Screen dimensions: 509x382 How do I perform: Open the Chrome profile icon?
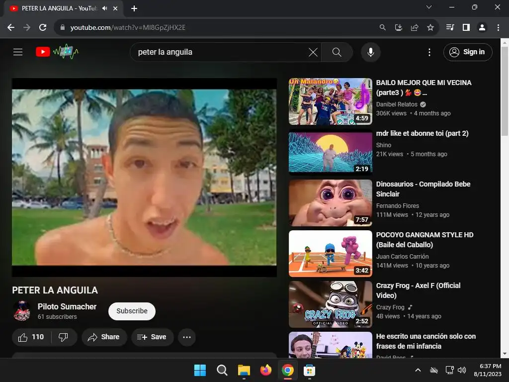tap(482, 28)
